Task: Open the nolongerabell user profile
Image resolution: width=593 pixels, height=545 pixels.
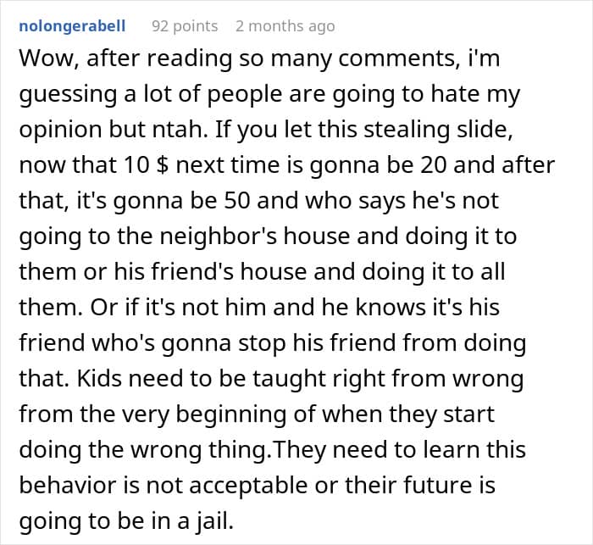Action: (71, 26)
